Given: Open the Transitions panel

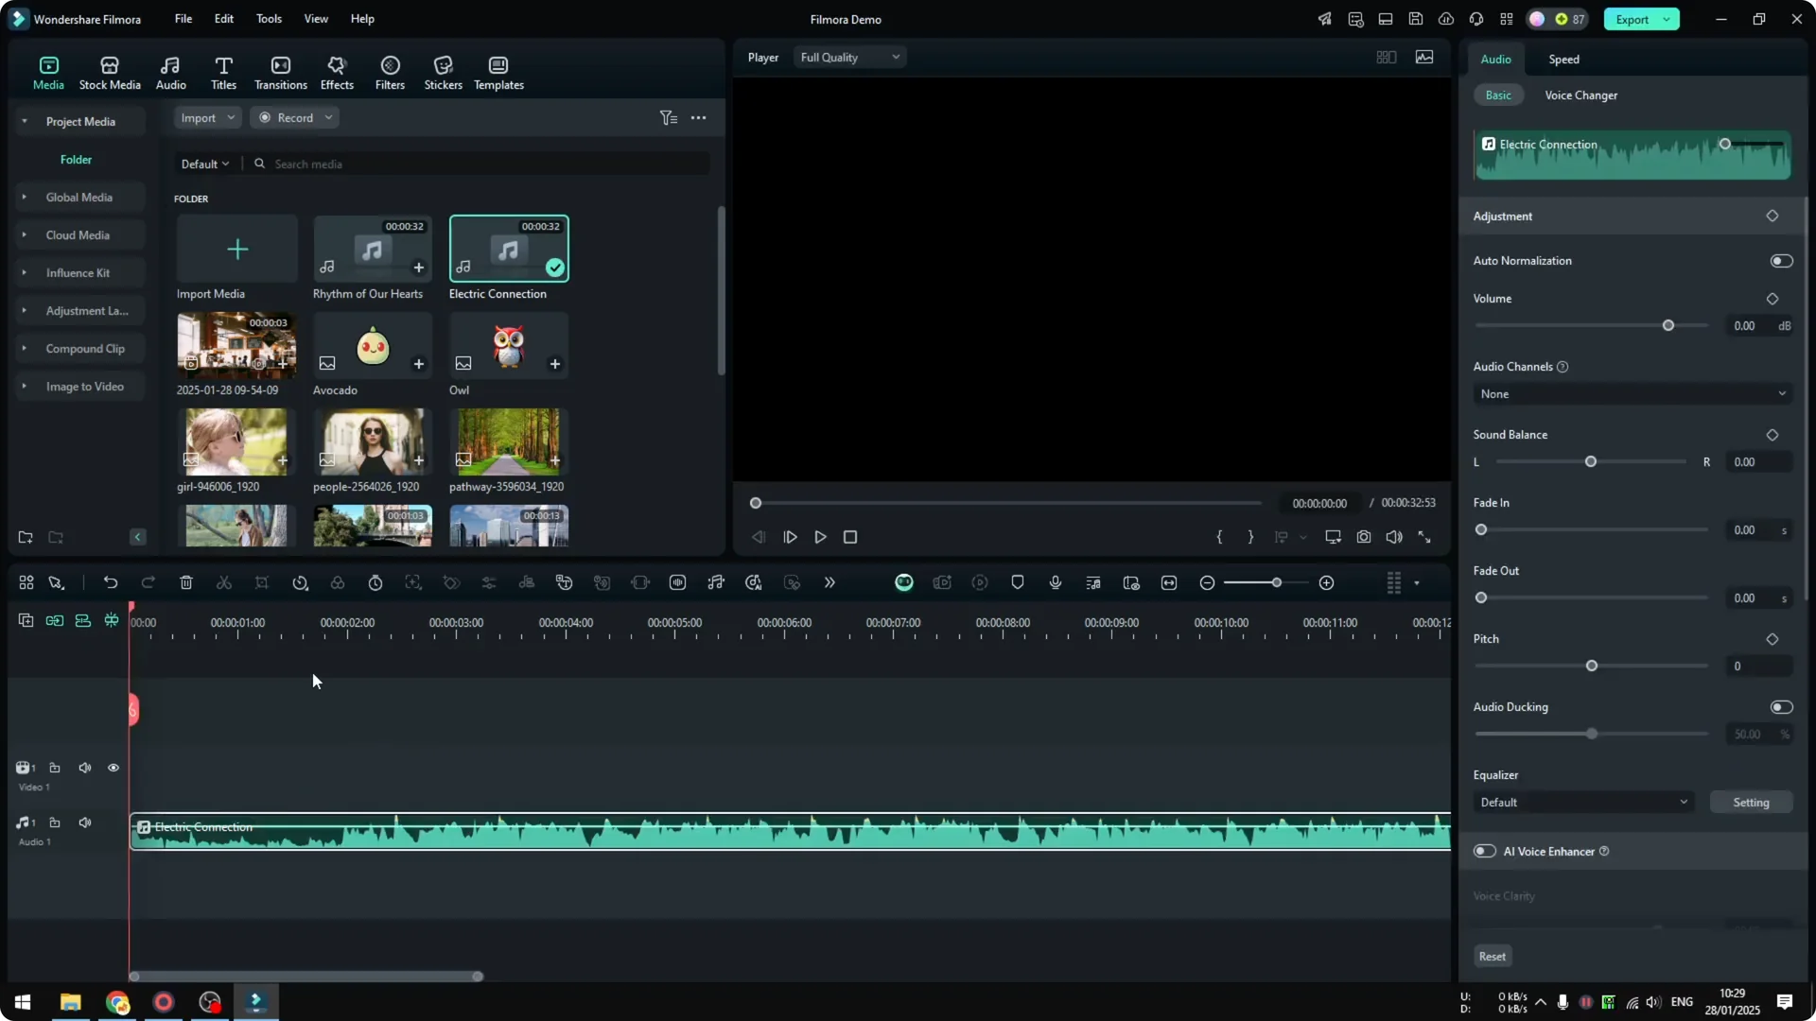Looking at the screenshot, I should click(280, 72).
